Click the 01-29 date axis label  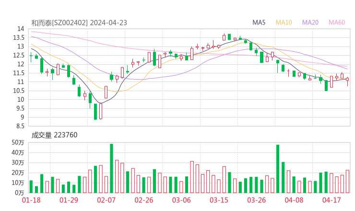(x=69, y=200)
